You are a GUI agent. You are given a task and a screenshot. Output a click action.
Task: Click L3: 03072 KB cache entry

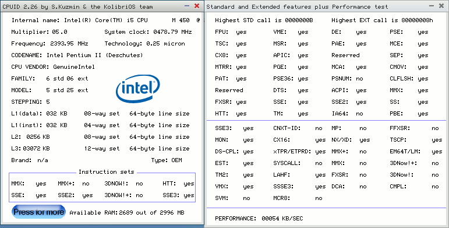pyautogui.click(x=30, y=149)
